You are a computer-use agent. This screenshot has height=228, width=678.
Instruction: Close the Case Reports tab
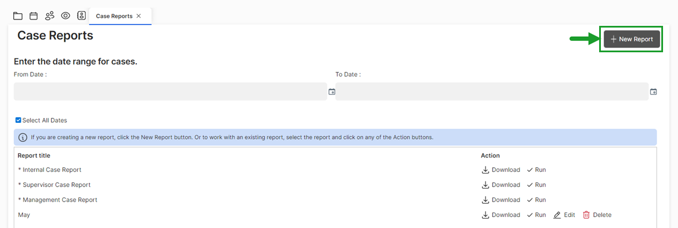pyautogui.click(x=138, y=16)
